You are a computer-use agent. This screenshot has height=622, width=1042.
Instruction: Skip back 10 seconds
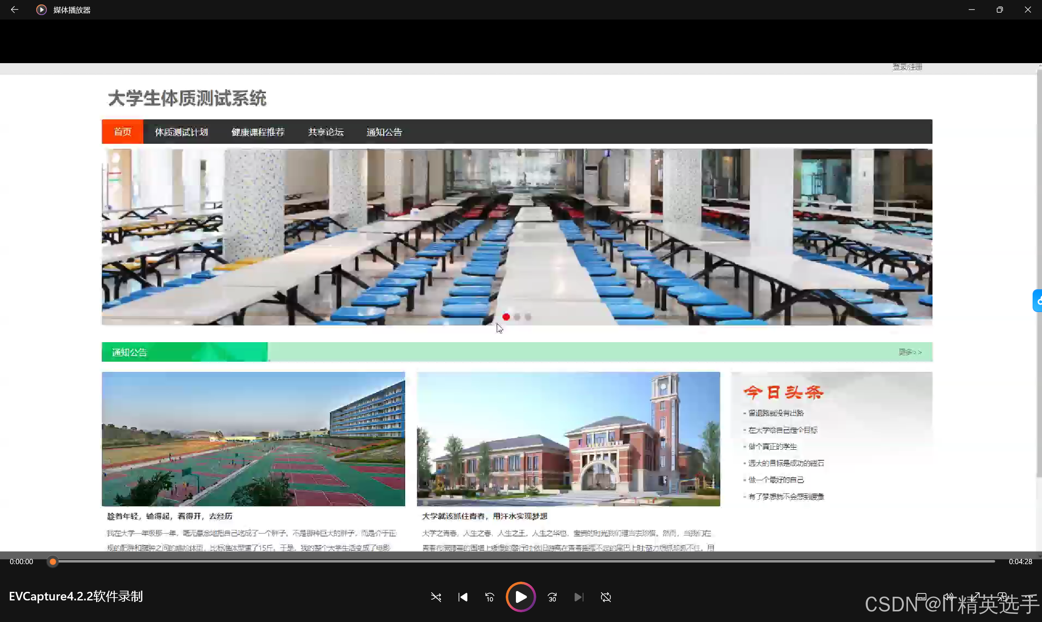point(489,597)
